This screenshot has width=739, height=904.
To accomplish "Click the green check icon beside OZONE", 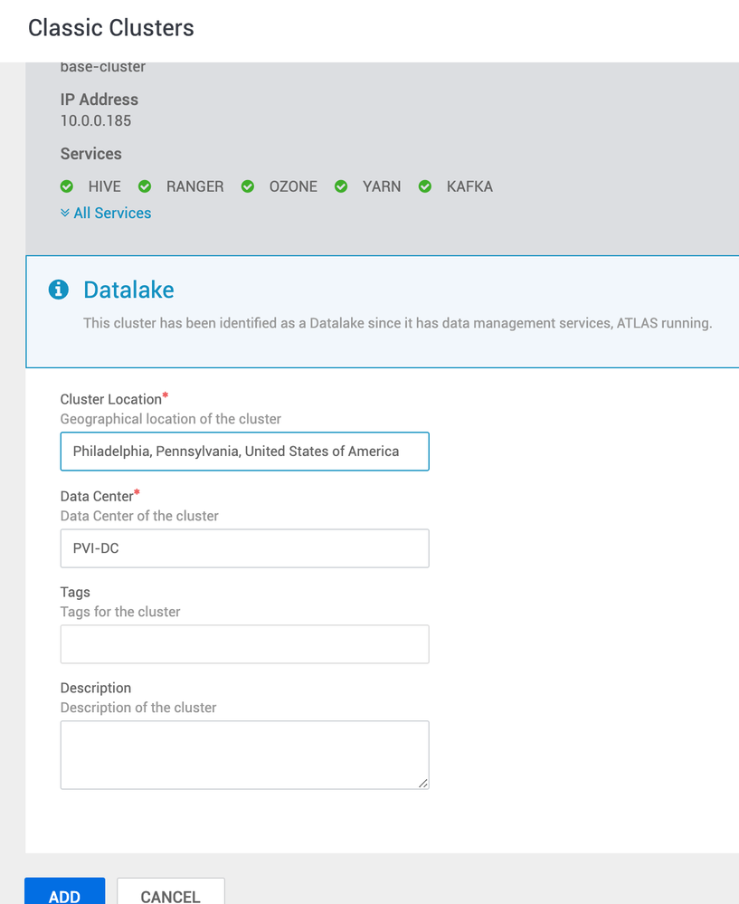I will (x=248, y=186).
